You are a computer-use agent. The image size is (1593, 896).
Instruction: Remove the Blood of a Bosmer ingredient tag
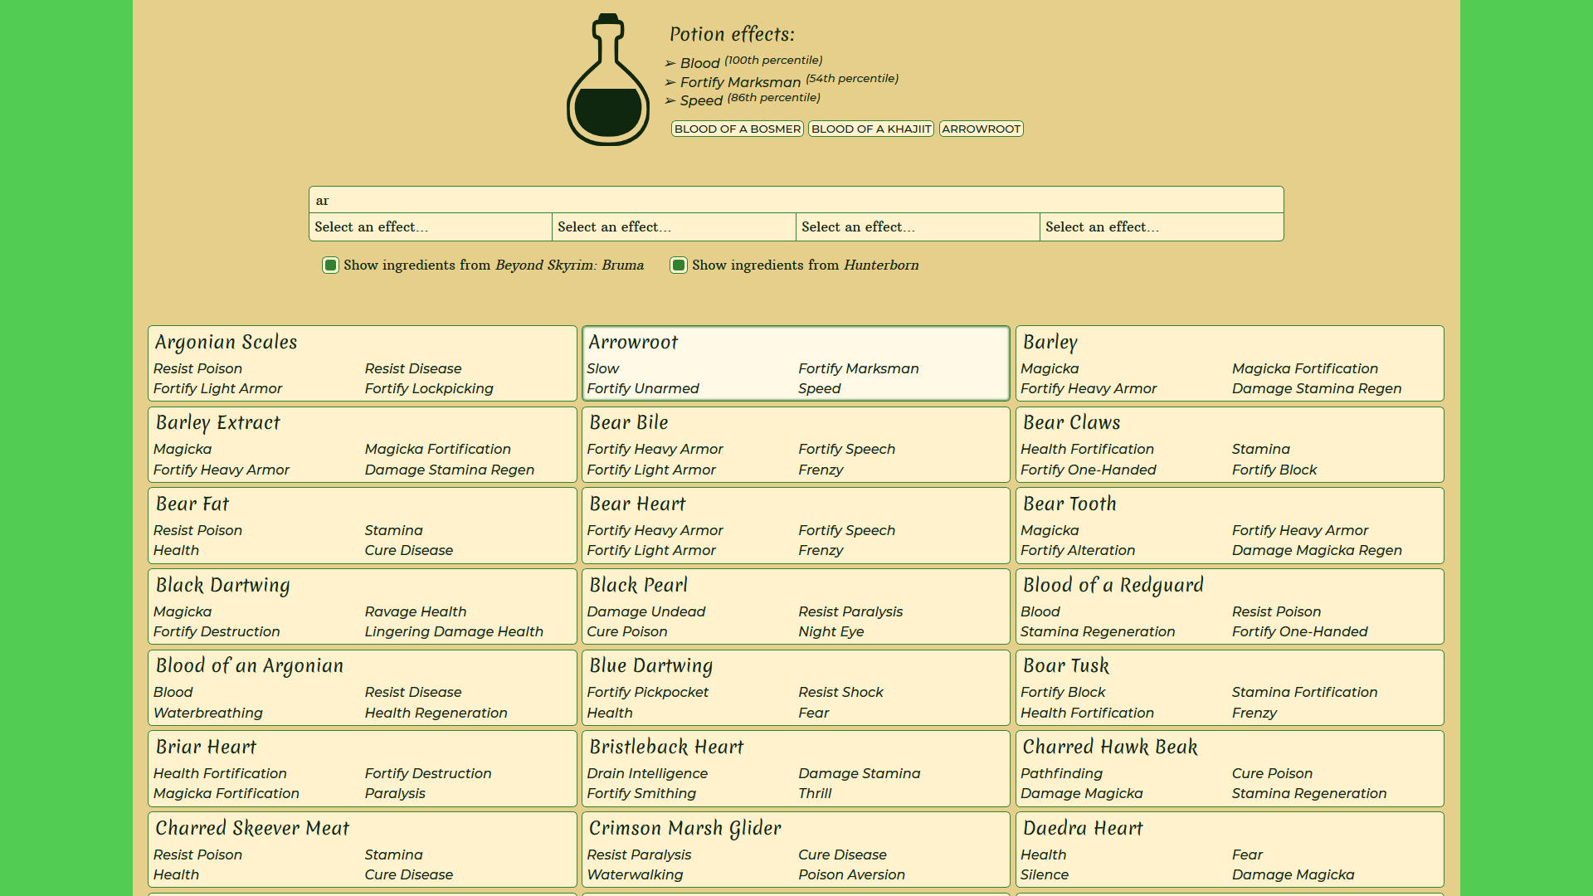click(737, 129)
